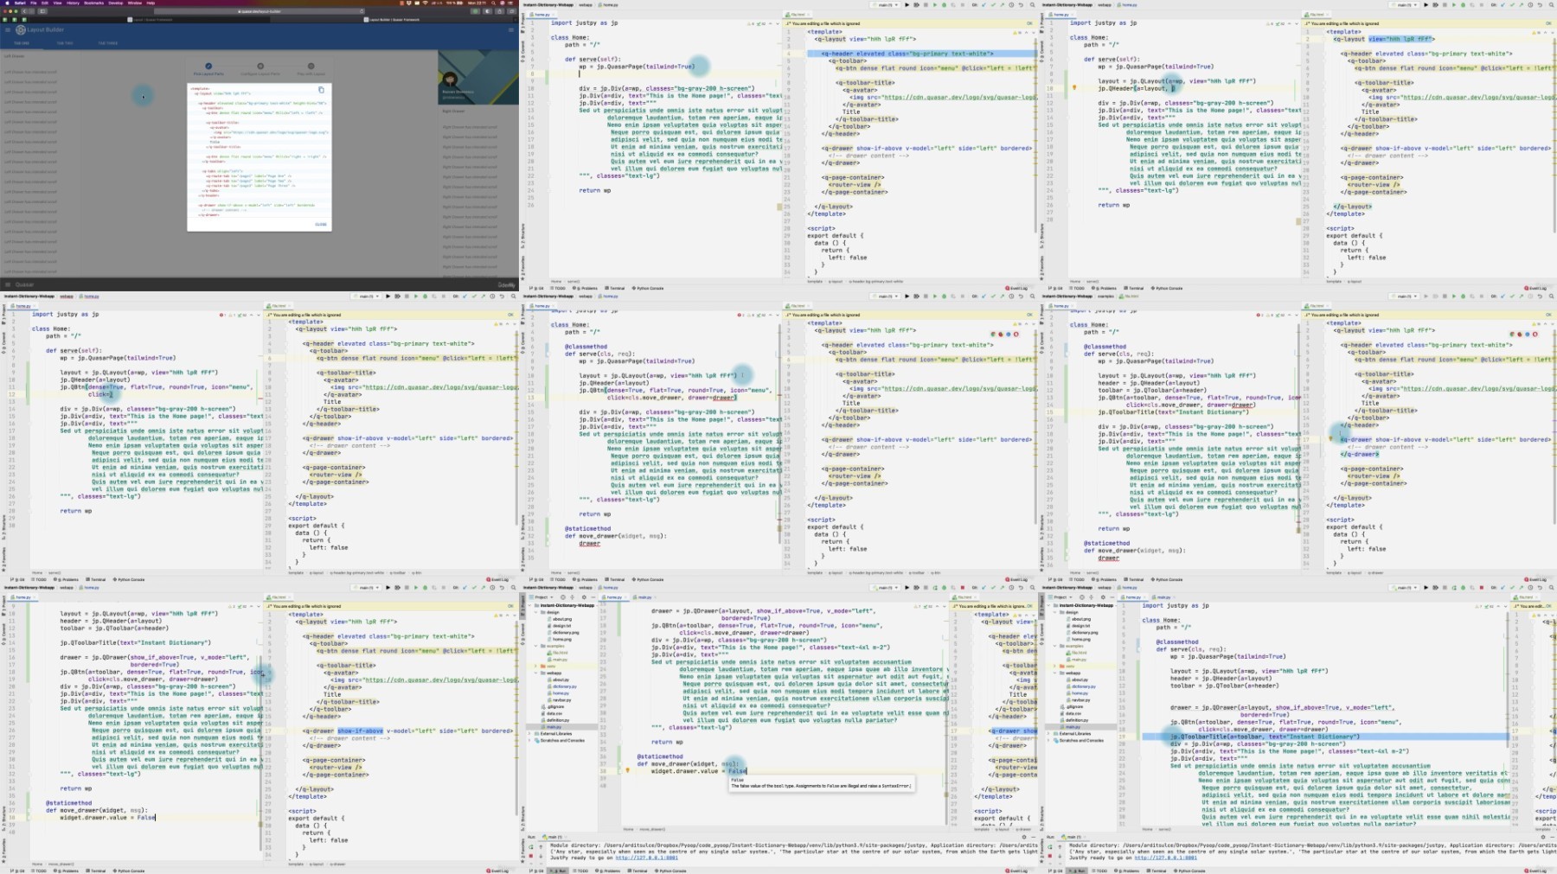Toggle right drawer via header's right menu icon

pos(511,29)
